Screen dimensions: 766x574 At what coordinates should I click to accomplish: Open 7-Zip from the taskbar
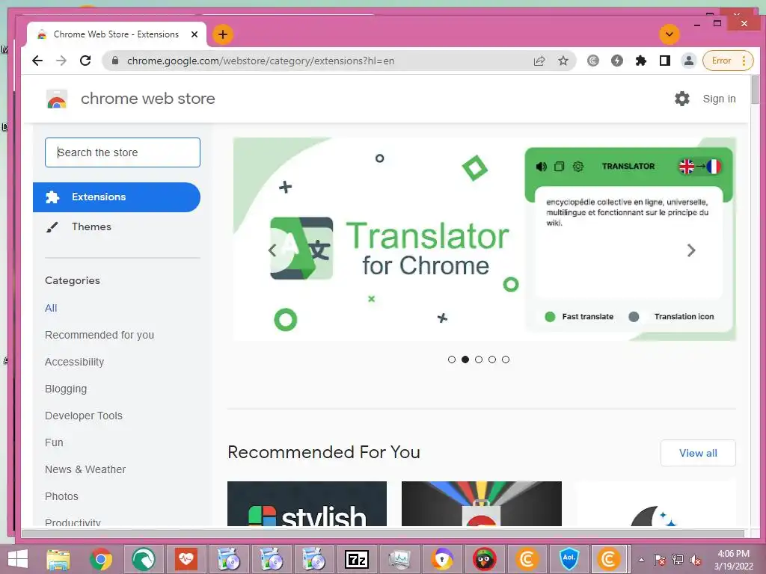[x=356, y=559]
